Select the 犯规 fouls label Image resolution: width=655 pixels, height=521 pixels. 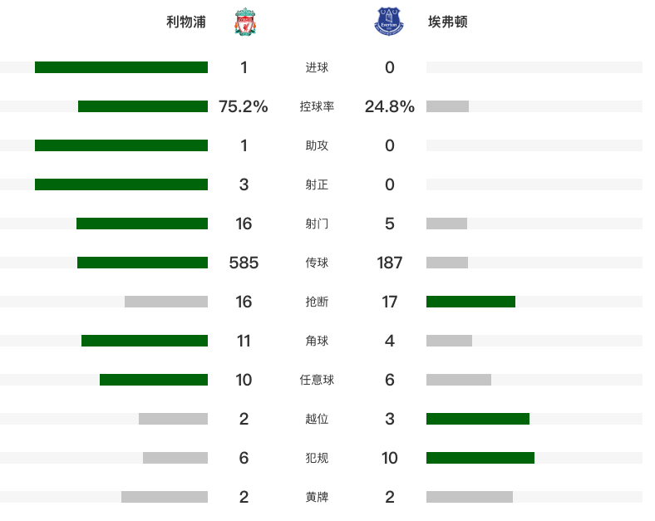[x=317, y=458]
